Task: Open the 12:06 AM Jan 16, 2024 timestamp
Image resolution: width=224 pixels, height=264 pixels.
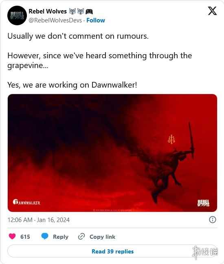Action: (x=38, y=220)
